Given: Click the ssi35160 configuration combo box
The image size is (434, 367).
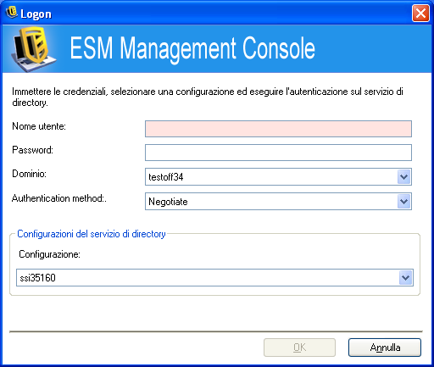Looking at the screenshot, I should (x=214, y=277).
